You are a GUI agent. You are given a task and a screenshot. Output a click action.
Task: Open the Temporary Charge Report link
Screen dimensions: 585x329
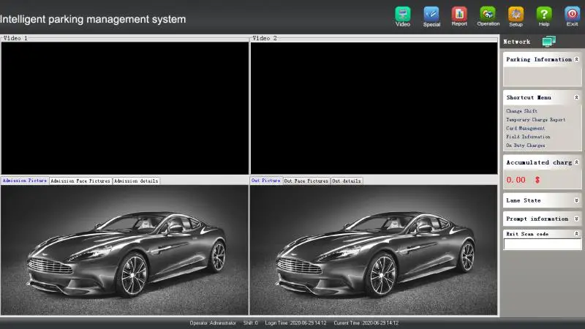(535, 120)
